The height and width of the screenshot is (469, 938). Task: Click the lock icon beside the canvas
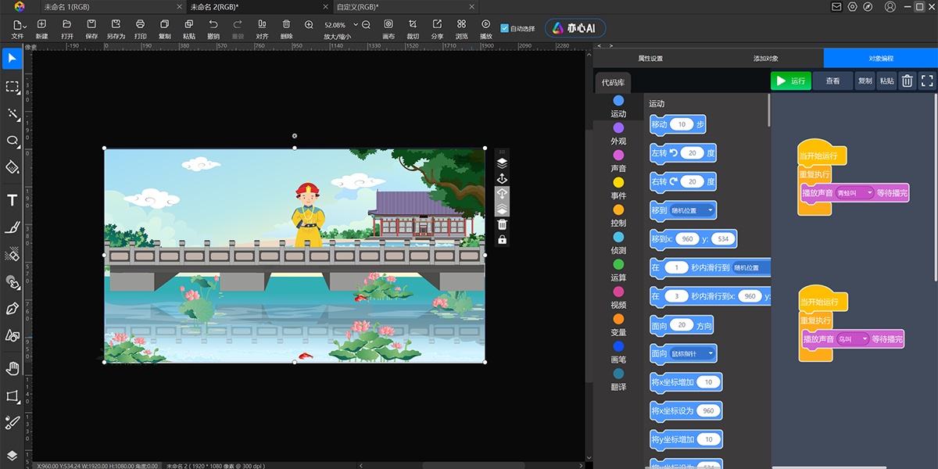[x=503, y=239]
